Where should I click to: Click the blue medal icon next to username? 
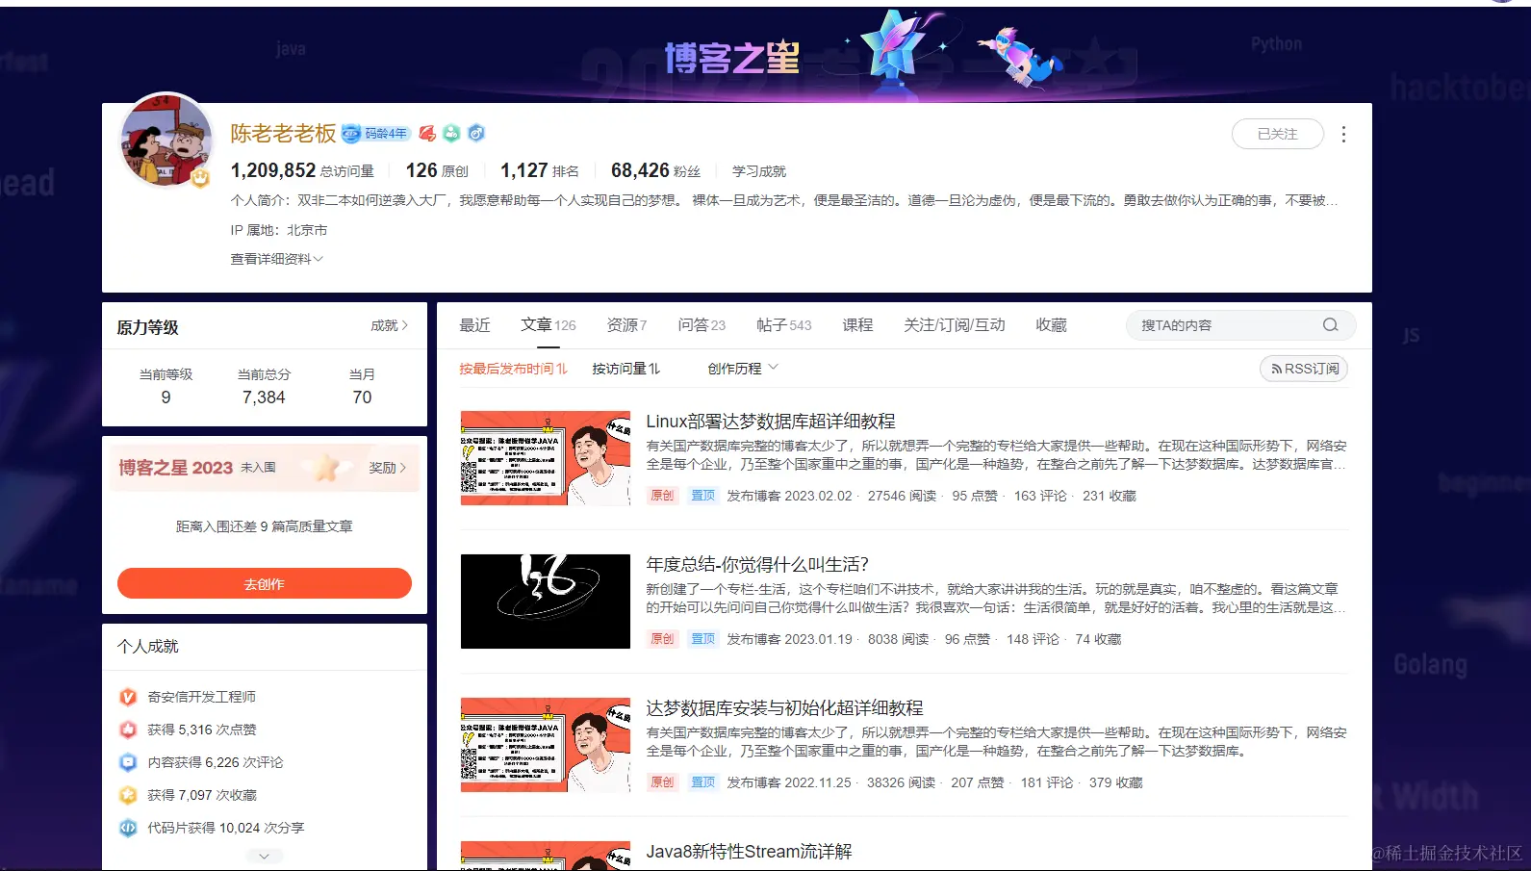pyautogui.click(x=476, y=134)
